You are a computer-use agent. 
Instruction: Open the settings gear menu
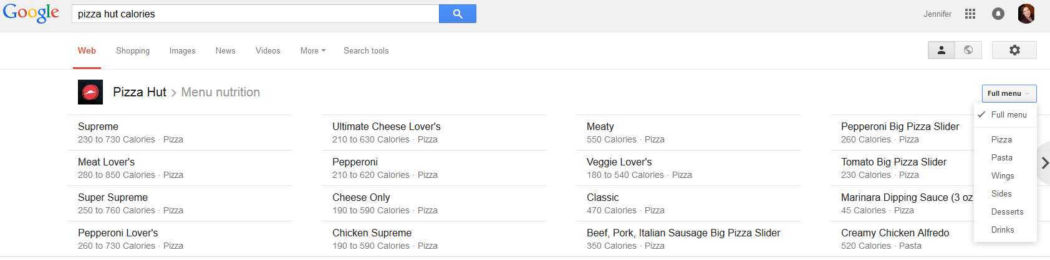1014,50
